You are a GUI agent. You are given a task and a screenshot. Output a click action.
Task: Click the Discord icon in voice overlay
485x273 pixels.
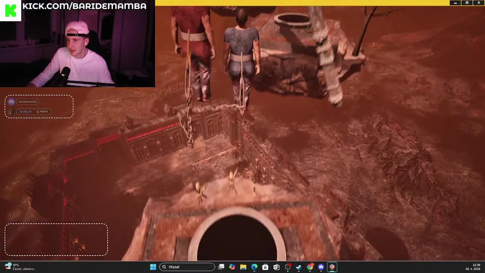(x=11, y=102)
